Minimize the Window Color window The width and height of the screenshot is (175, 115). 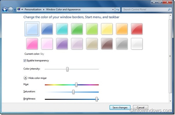[x=154, y=2]
